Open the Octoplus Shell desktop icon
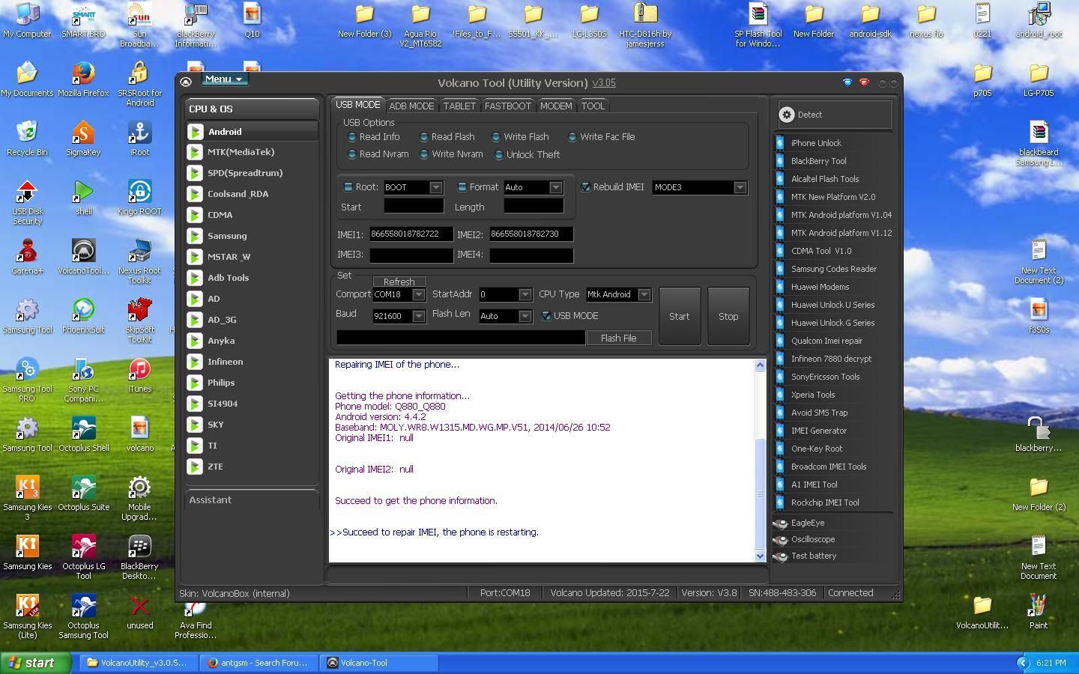The image size is (1079, 674). pyautogui.click(x=83, y=434)
